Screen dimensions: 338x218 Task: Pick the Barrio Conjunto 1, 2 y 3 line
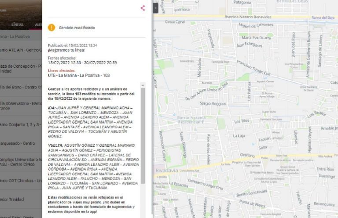(x=20, y=124)
